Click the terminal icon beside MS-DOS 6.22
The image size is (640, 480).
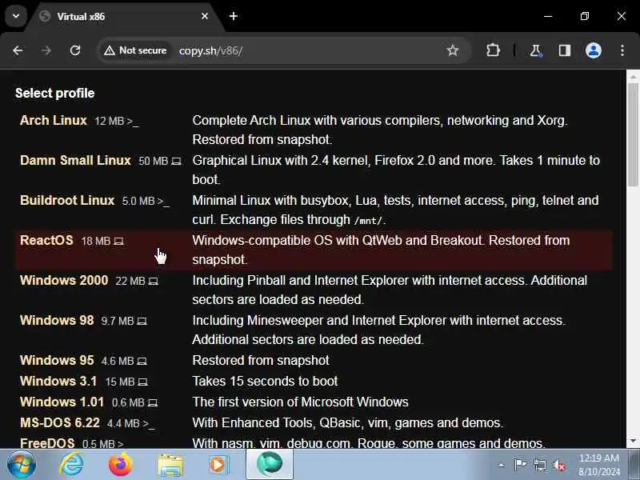point(148,424)
